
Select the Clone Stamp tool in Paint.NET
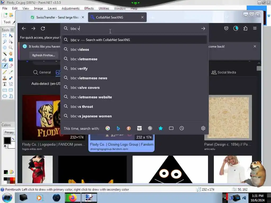[5, 78]
